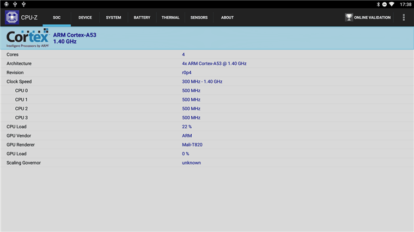Click the 500 MHz value for CPU 0

pyautogui.click(x=191, y=90)
